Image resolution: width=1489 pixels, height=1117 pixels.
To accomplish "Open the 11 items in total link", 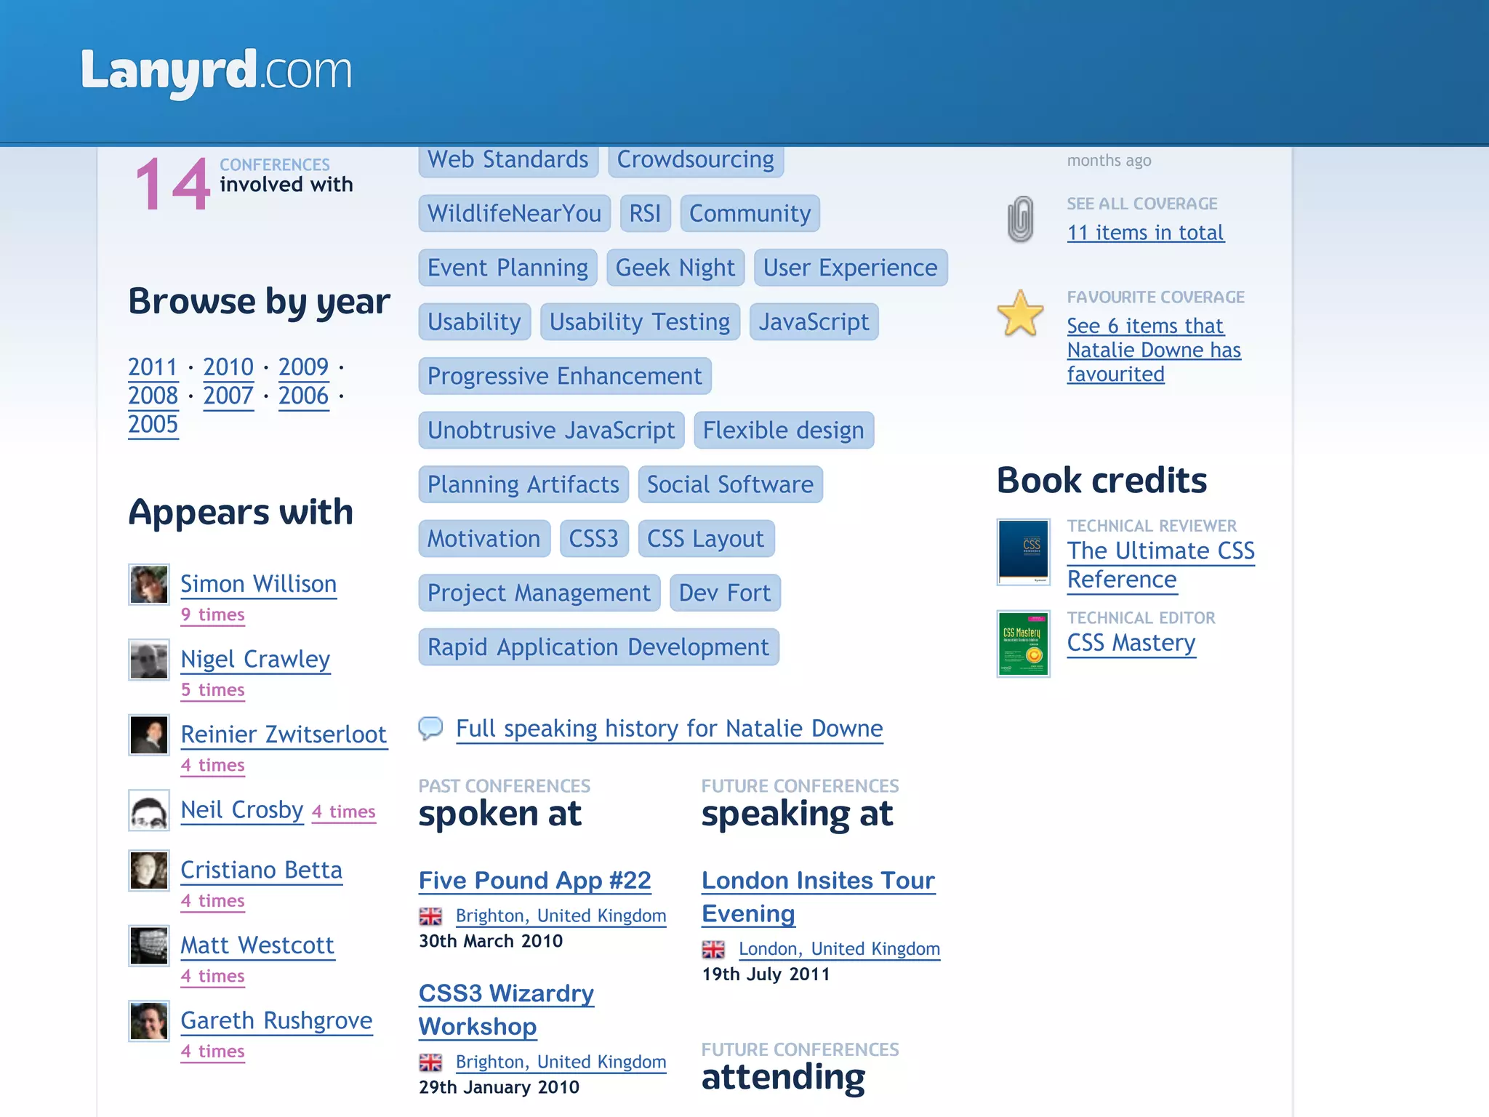I will (x=1146, y=233).
